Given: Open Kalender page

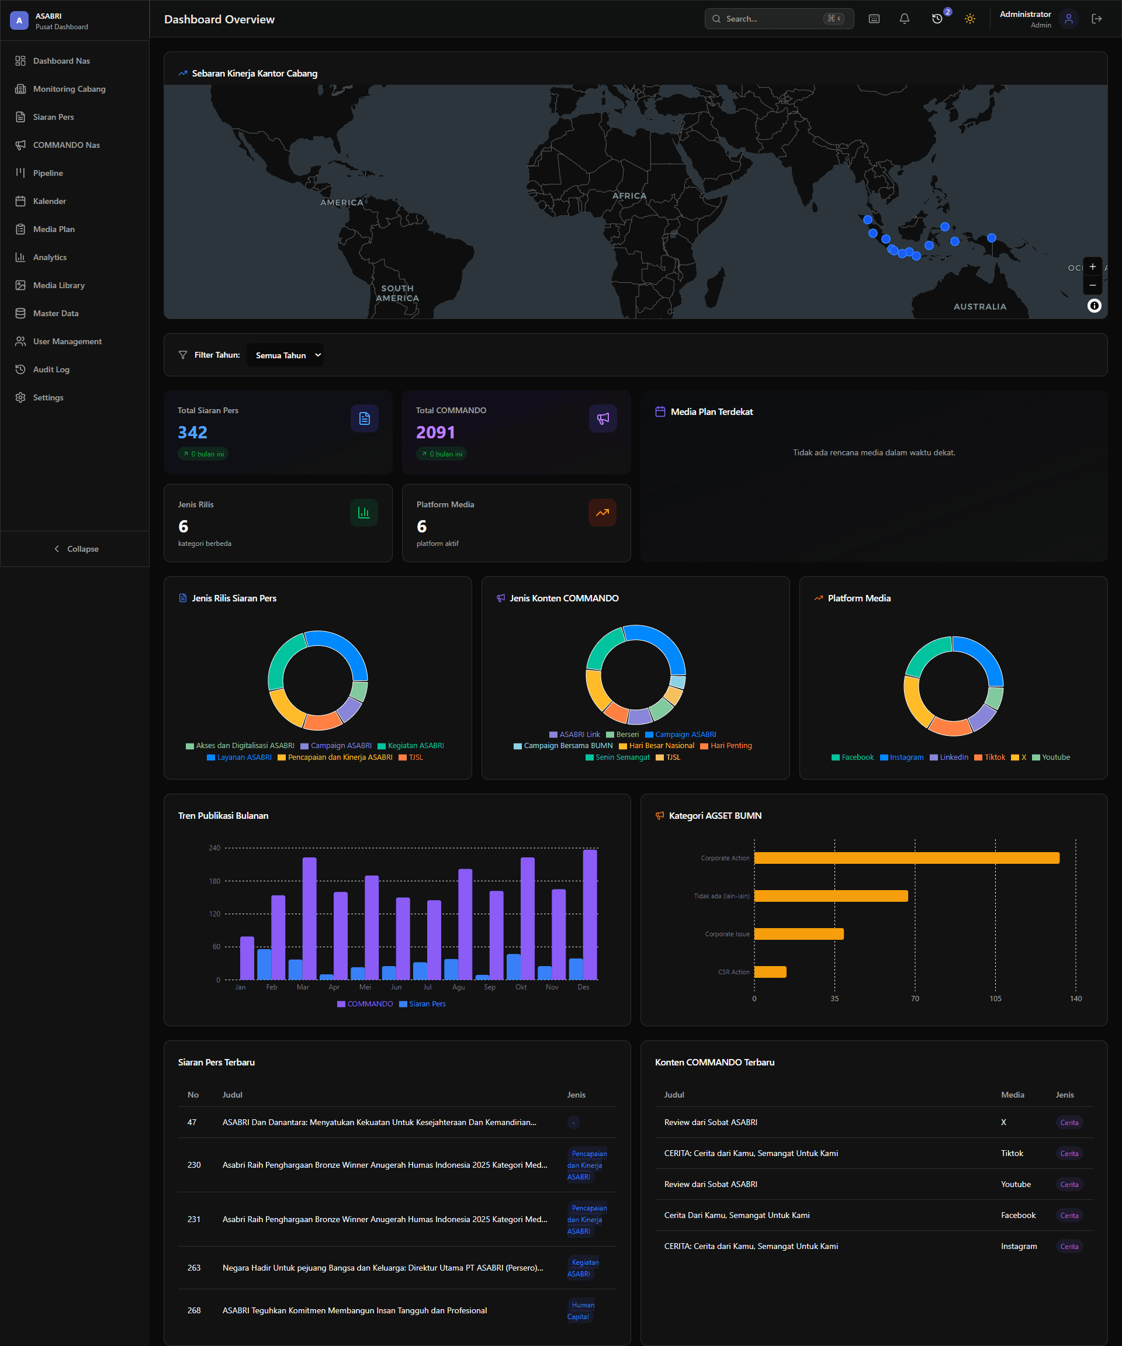Looking at the screenshot, I should click(x=75, y=201).
